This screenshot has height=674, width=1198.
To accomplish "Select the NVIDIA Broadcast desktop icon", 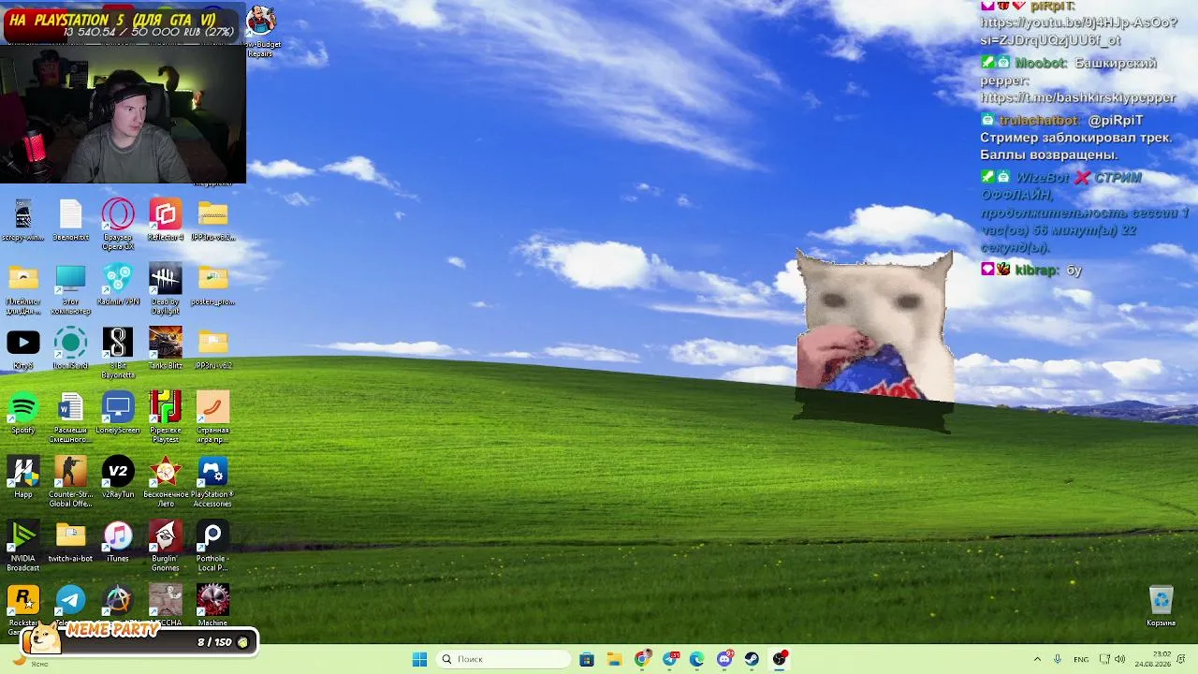I will pyautogui.click(x=23, y=546).
